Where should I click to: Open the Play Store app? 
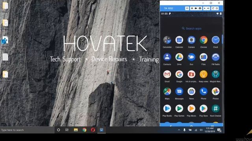tap(204, 108)
